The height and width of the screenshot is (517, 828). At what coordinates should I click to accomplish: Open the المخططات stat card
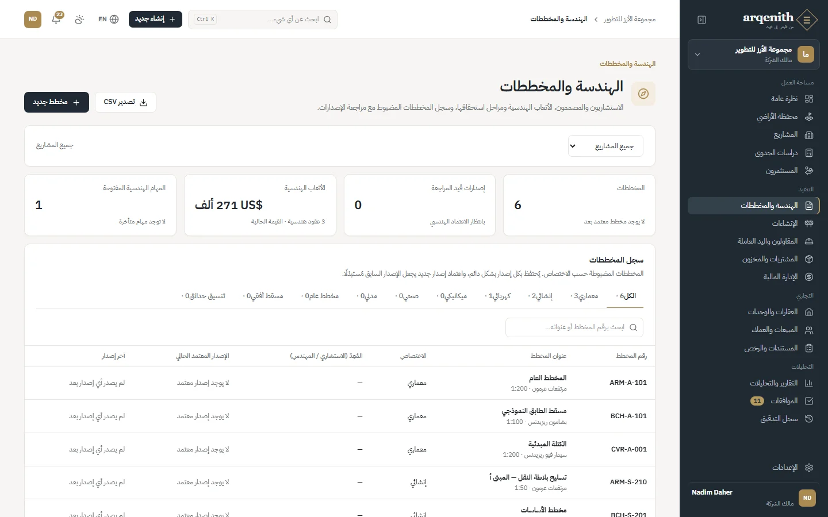tap(579, 205)
